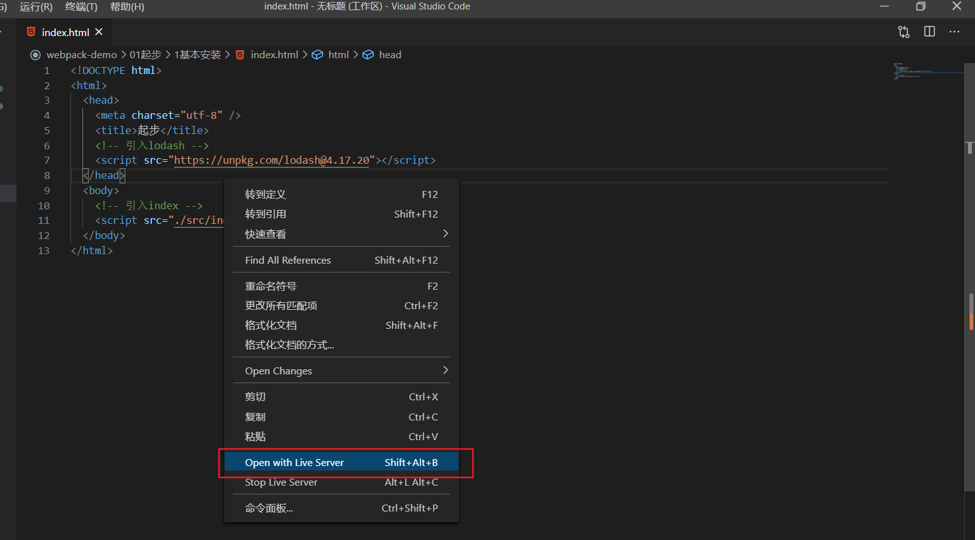Click the html element cube icon in breadcrumbs
This screenshot has width=975, height=540.
pos(317,55)
